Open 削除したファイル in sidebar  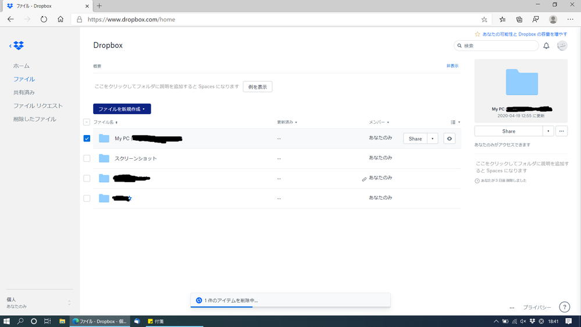click(x=35, y=119)
